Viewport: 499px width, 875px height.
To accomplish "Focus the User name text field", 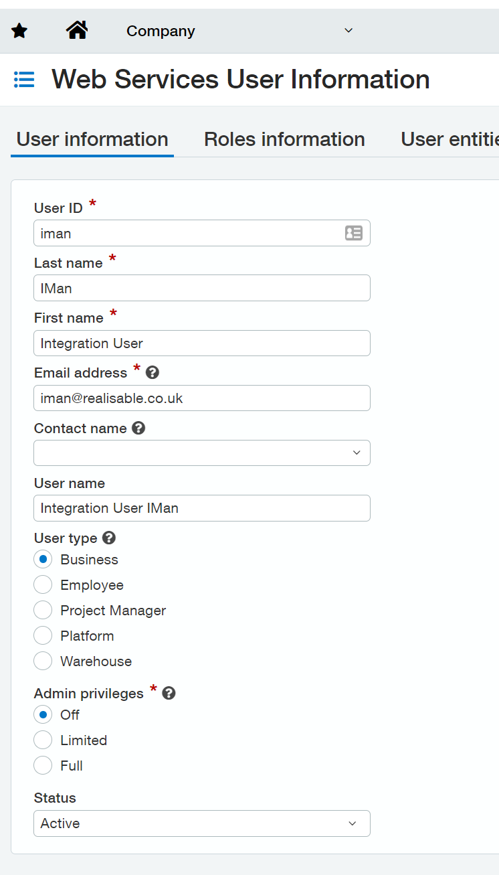I will [201, 508].
